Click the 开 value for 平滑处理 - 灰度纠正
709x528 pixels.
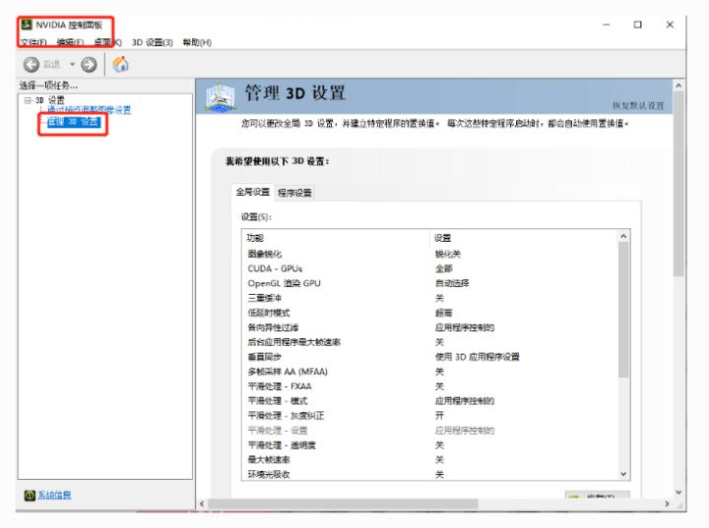click(439, 416)
